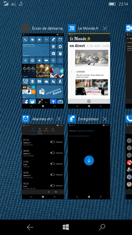The height and width of the screenshot is (235, 132).
Task: Tap the Enregistreur app header icon
Action: tap(72, 119)
